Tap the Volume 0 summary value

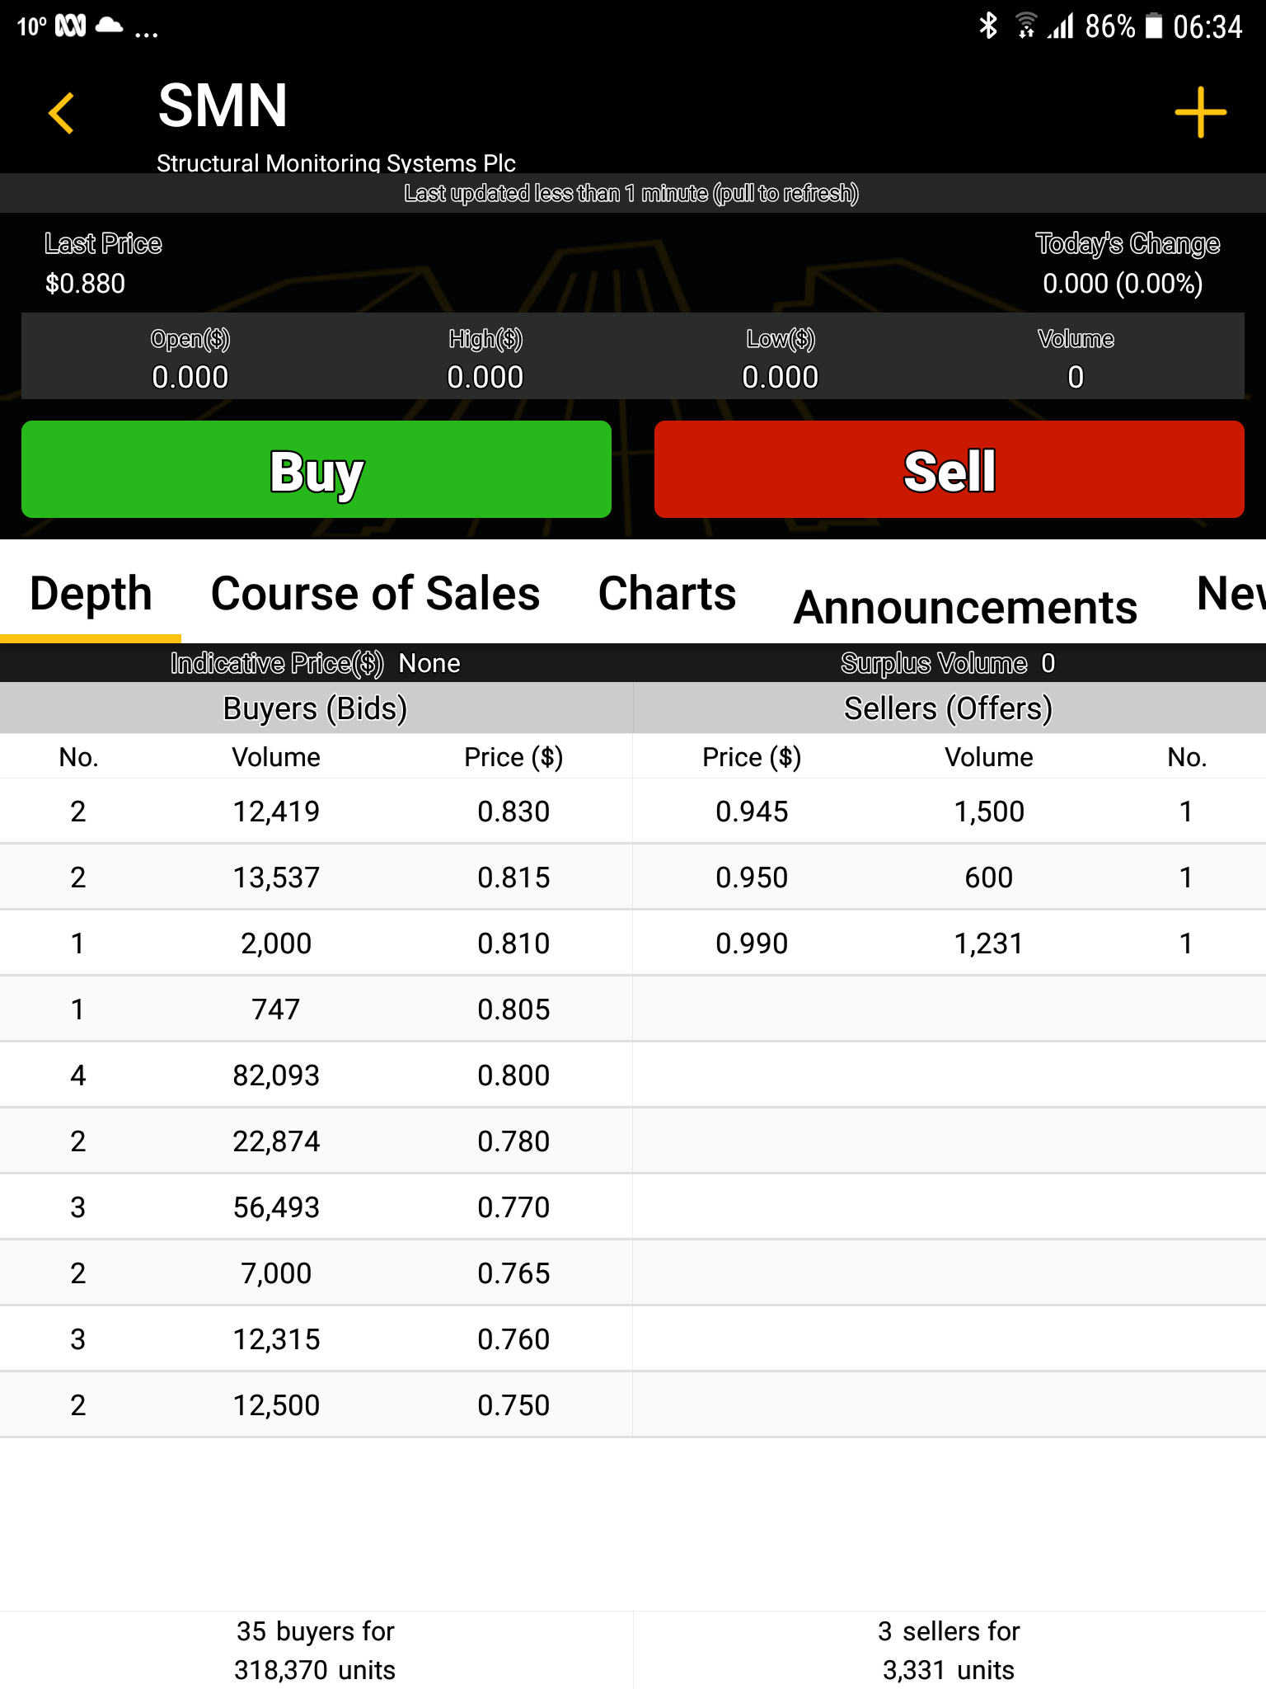[x=1076, y=377]
